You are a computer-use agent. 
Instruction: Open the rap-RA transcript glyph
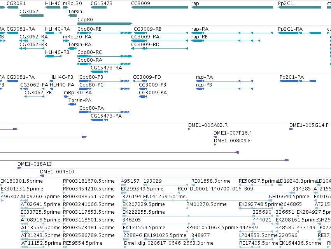tap(232, 33)
